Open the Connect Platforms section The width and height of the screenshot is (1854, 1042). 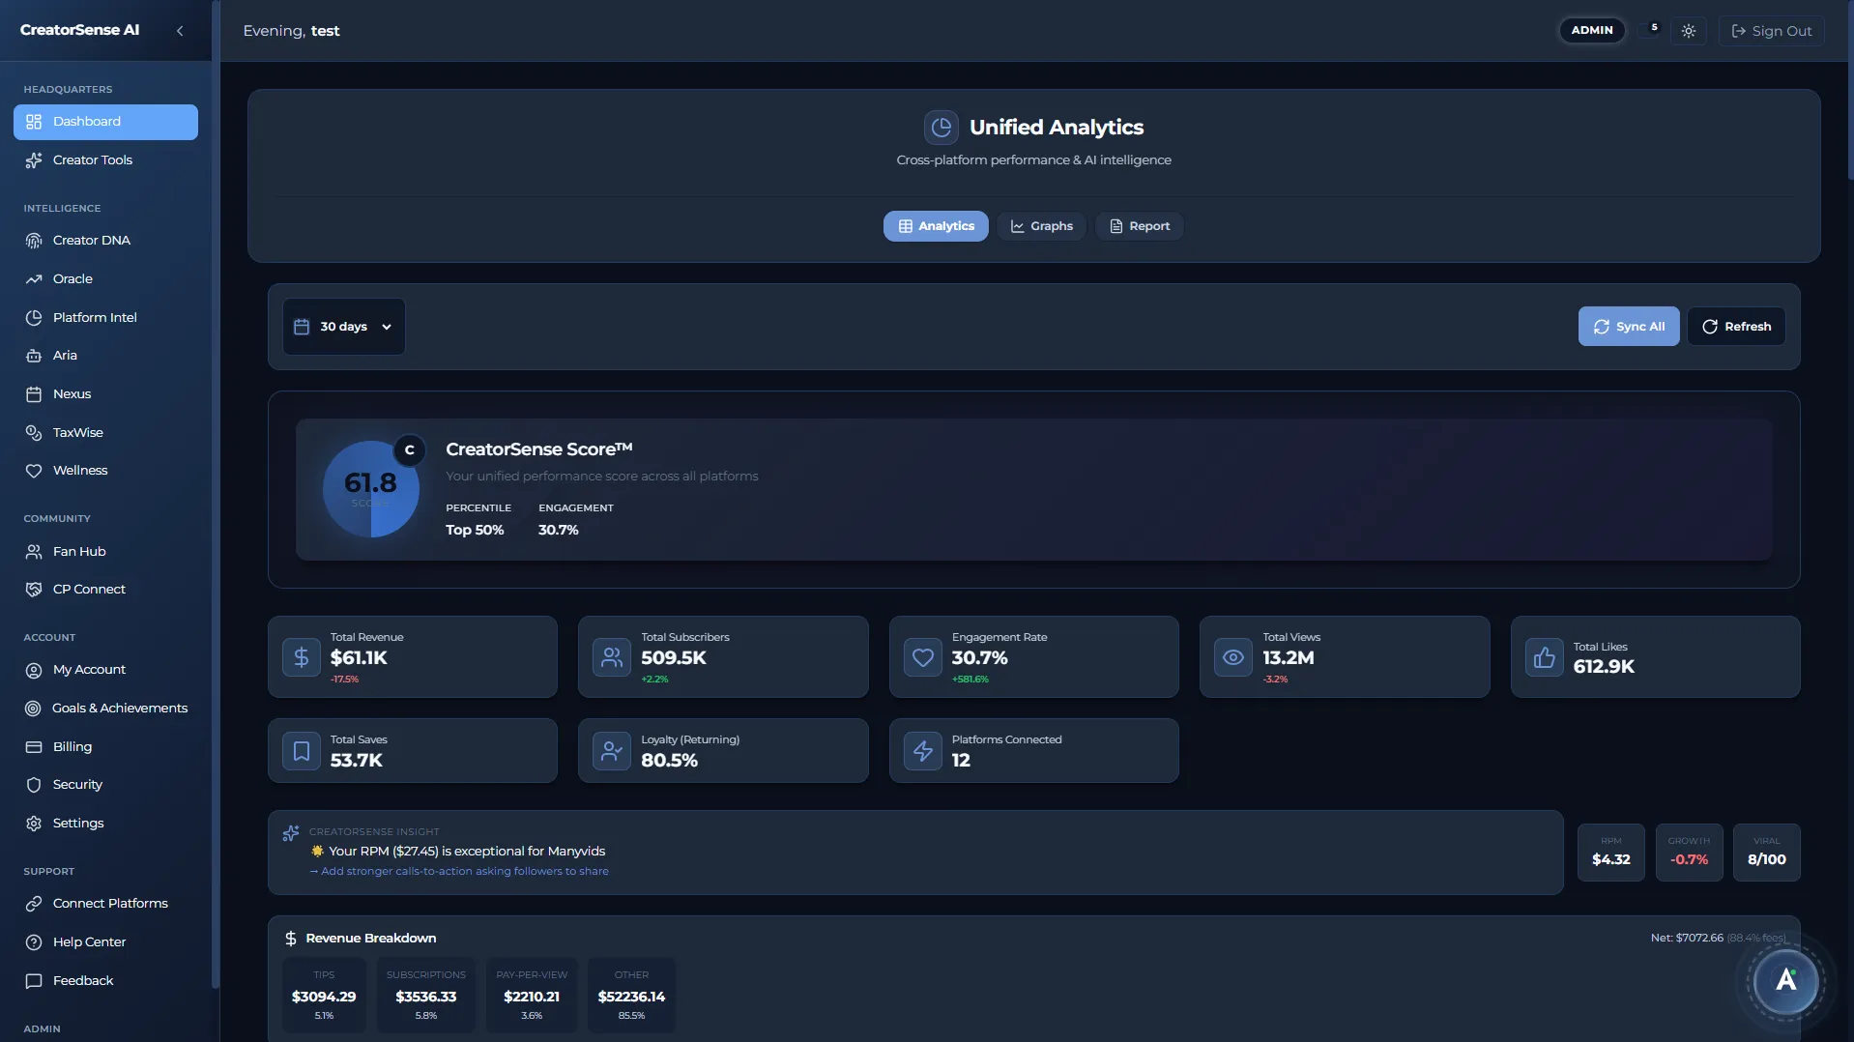109,903
